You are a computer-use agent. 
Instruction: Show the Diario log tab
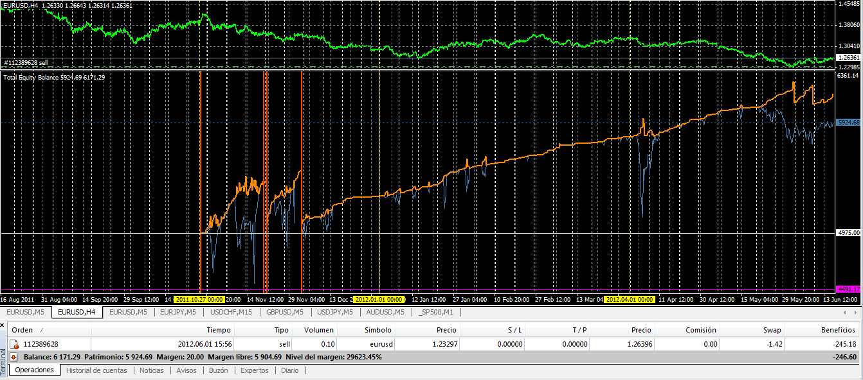click(x=289, y=370)
